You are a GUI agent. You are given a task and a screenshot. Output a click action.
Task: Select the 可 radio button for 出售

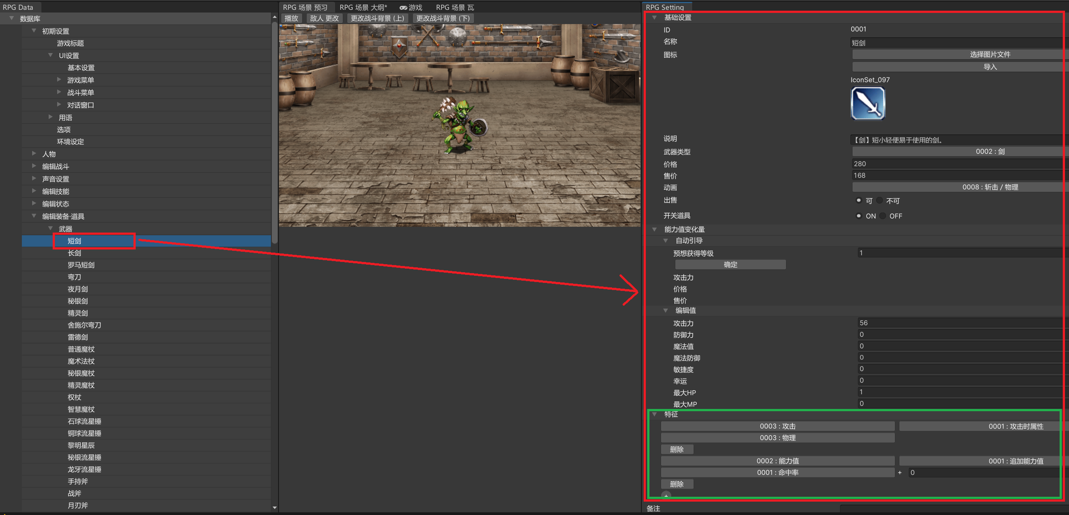[858, 200]
